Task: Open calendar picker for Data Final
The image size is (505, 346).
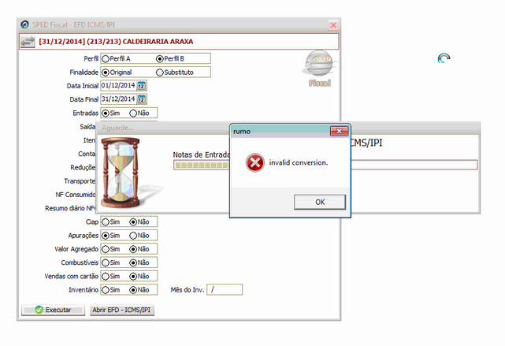Action: click(141, 99)
